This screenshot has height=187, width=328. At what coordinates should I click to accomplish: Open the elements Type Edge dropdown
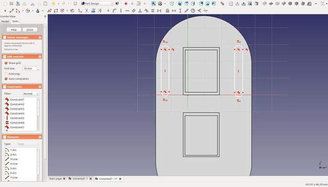pyautogui.click(x=28, y=144)
